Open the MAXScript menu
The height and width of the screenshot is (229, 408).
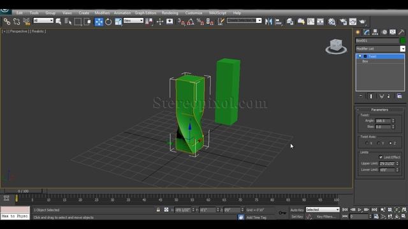(218, 13)
